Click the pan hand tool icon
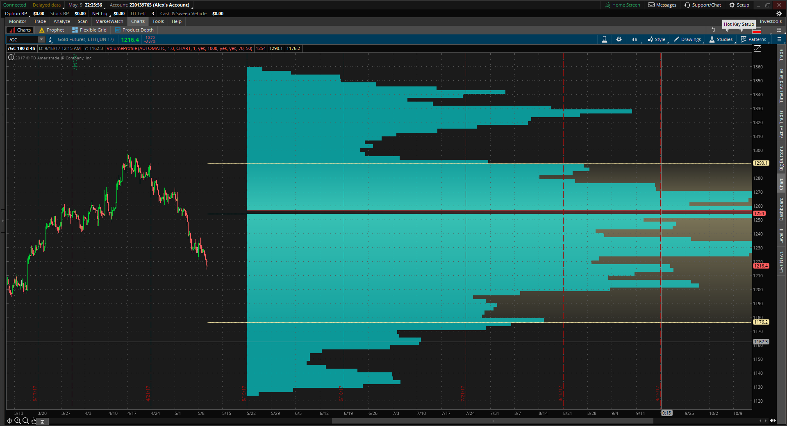787x426 pixels. 34,421
